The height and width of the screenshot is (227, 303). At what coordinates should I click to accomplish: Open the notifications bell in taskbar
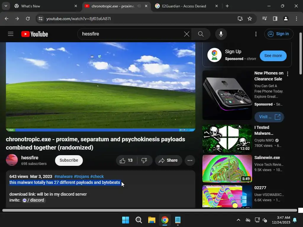[295, 220]
